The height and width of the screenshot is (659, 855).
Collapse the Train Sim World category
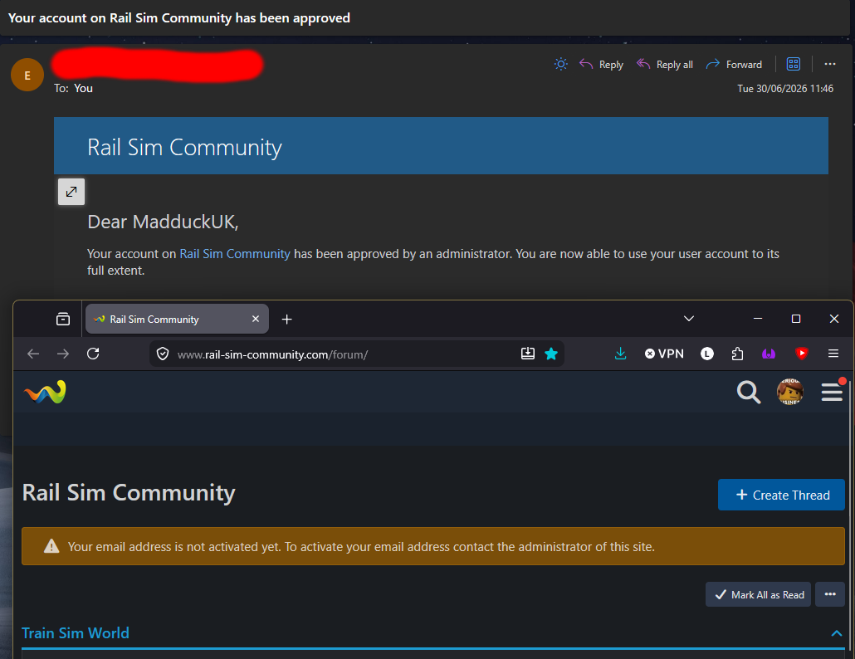pos(837,633)
